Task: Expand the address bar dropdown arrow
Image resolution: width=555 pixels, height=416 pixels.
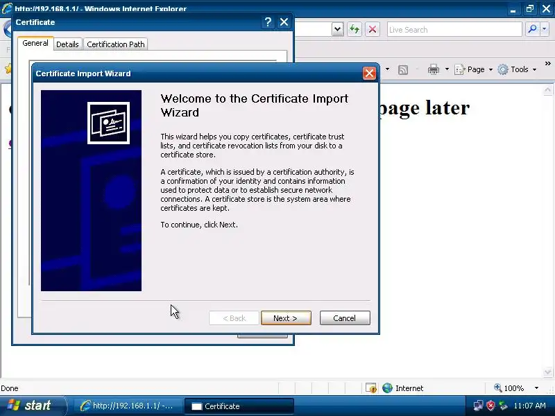Action: pos(338,29)
